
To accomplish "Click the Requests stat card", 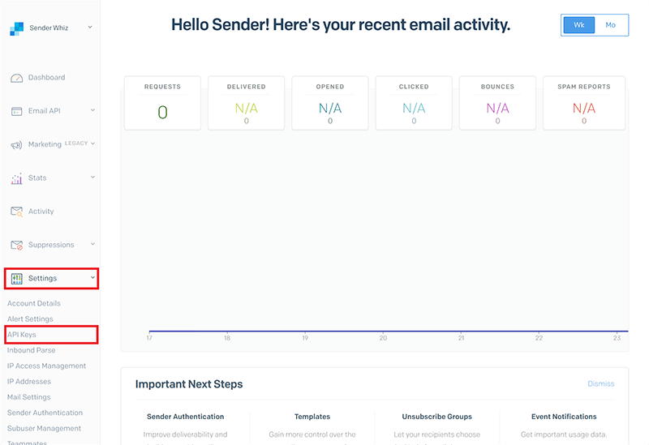I will tap(162, 104).
